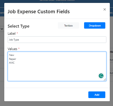The height and width of the screenshot is (106, 113).
Task: Click the Select Type heading
Action: tap(19, 26)
